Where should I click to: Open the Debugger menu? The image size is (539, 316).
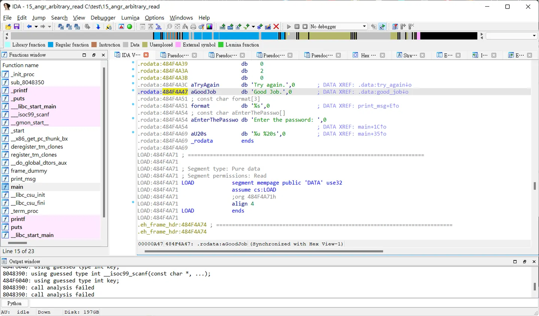pos(103,18)
